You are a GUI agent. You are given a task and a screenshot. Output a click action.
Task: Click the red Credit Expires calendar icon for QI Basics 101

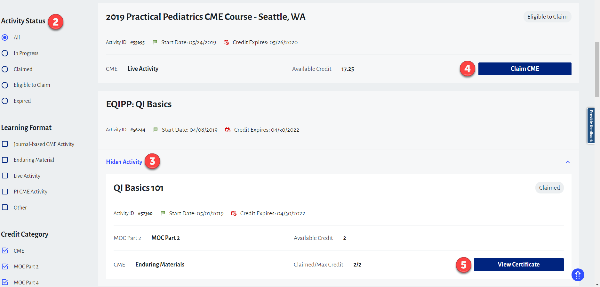[x=234, y=213]
